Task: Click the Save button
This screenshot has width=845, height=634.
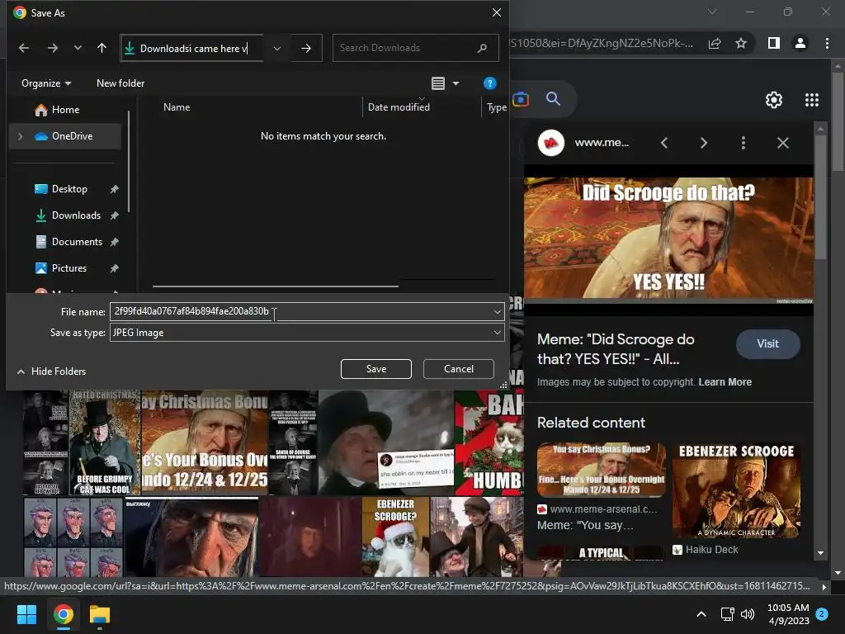Action: [x=376, y=369]
